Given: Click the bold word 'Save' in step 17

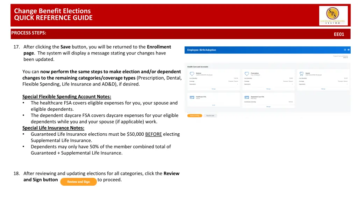Looking at the screenshot, I should point(65,47).
